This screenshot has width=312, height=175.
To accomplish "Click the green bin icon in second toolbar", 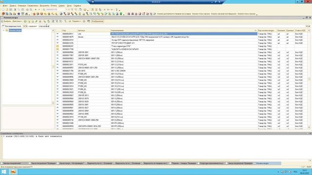I will (x=121, y=14).
